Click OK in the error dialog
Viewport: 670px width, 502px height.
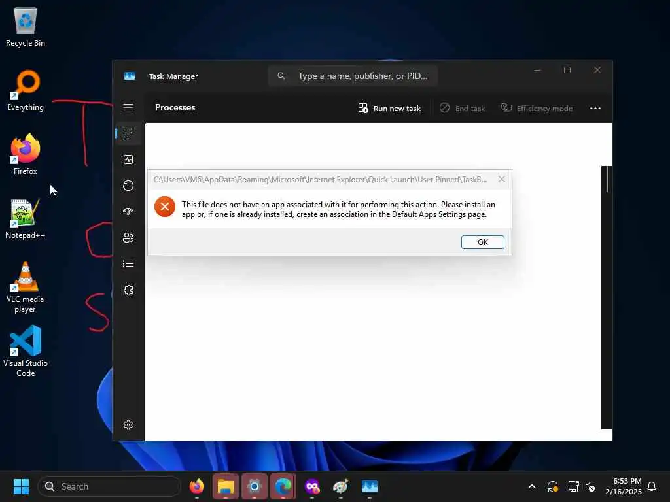point(482,242)
